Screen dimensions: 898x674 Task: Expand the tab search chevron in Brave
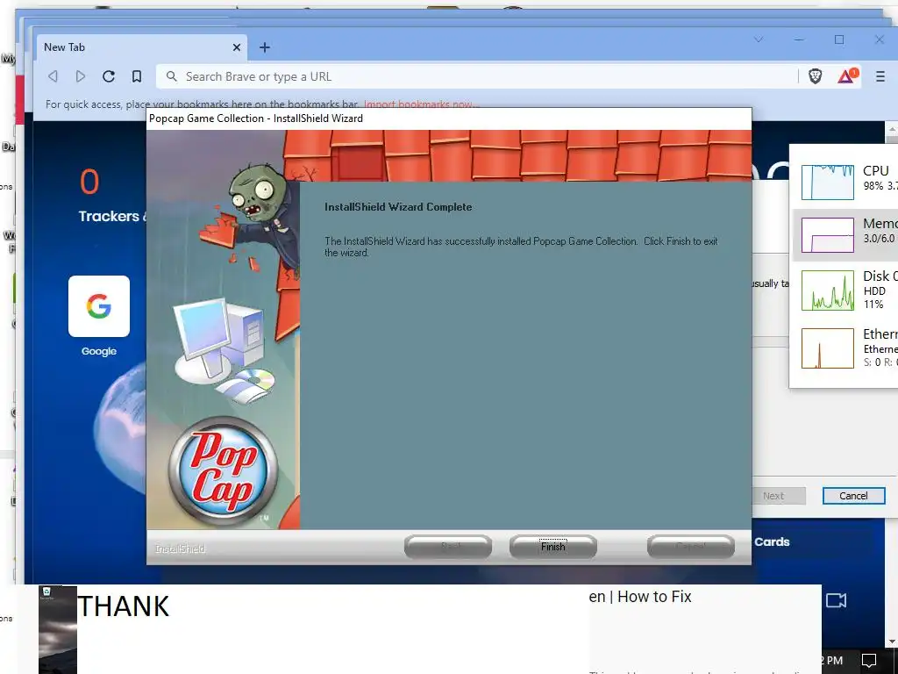click(759, 39)
